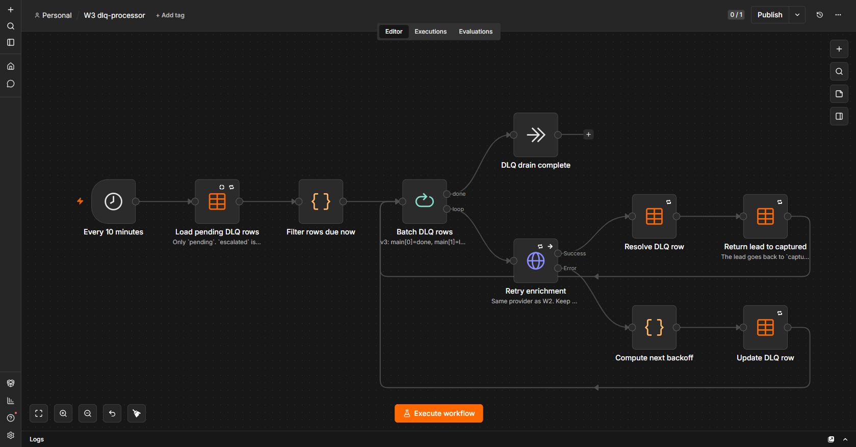Reset canvas zoom level
The height and width of the screenshot is (447, 856).
coord(112,413)
